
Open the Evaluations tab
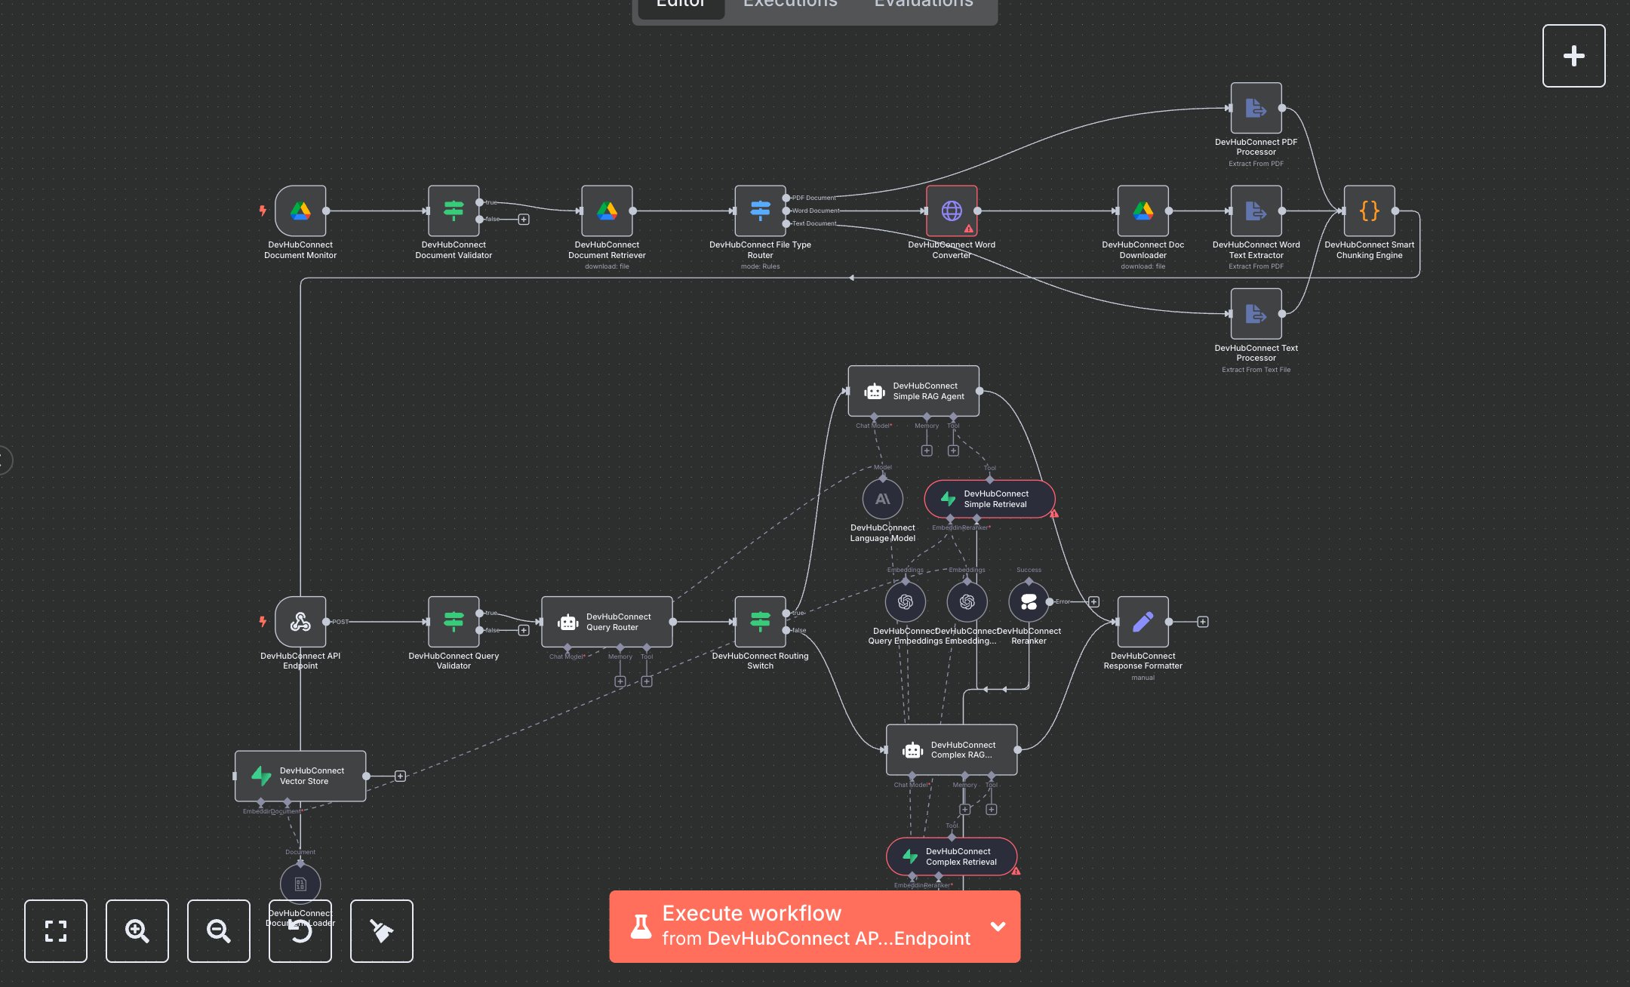(x=922, y=6)
